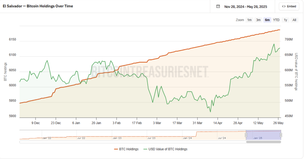Switch zoom to YTD
The image size is (304, 159).
[x=276, y=20]
